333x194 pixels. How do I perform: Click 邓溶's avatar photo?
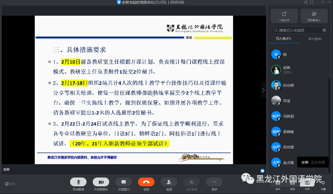tap(276, 101)
